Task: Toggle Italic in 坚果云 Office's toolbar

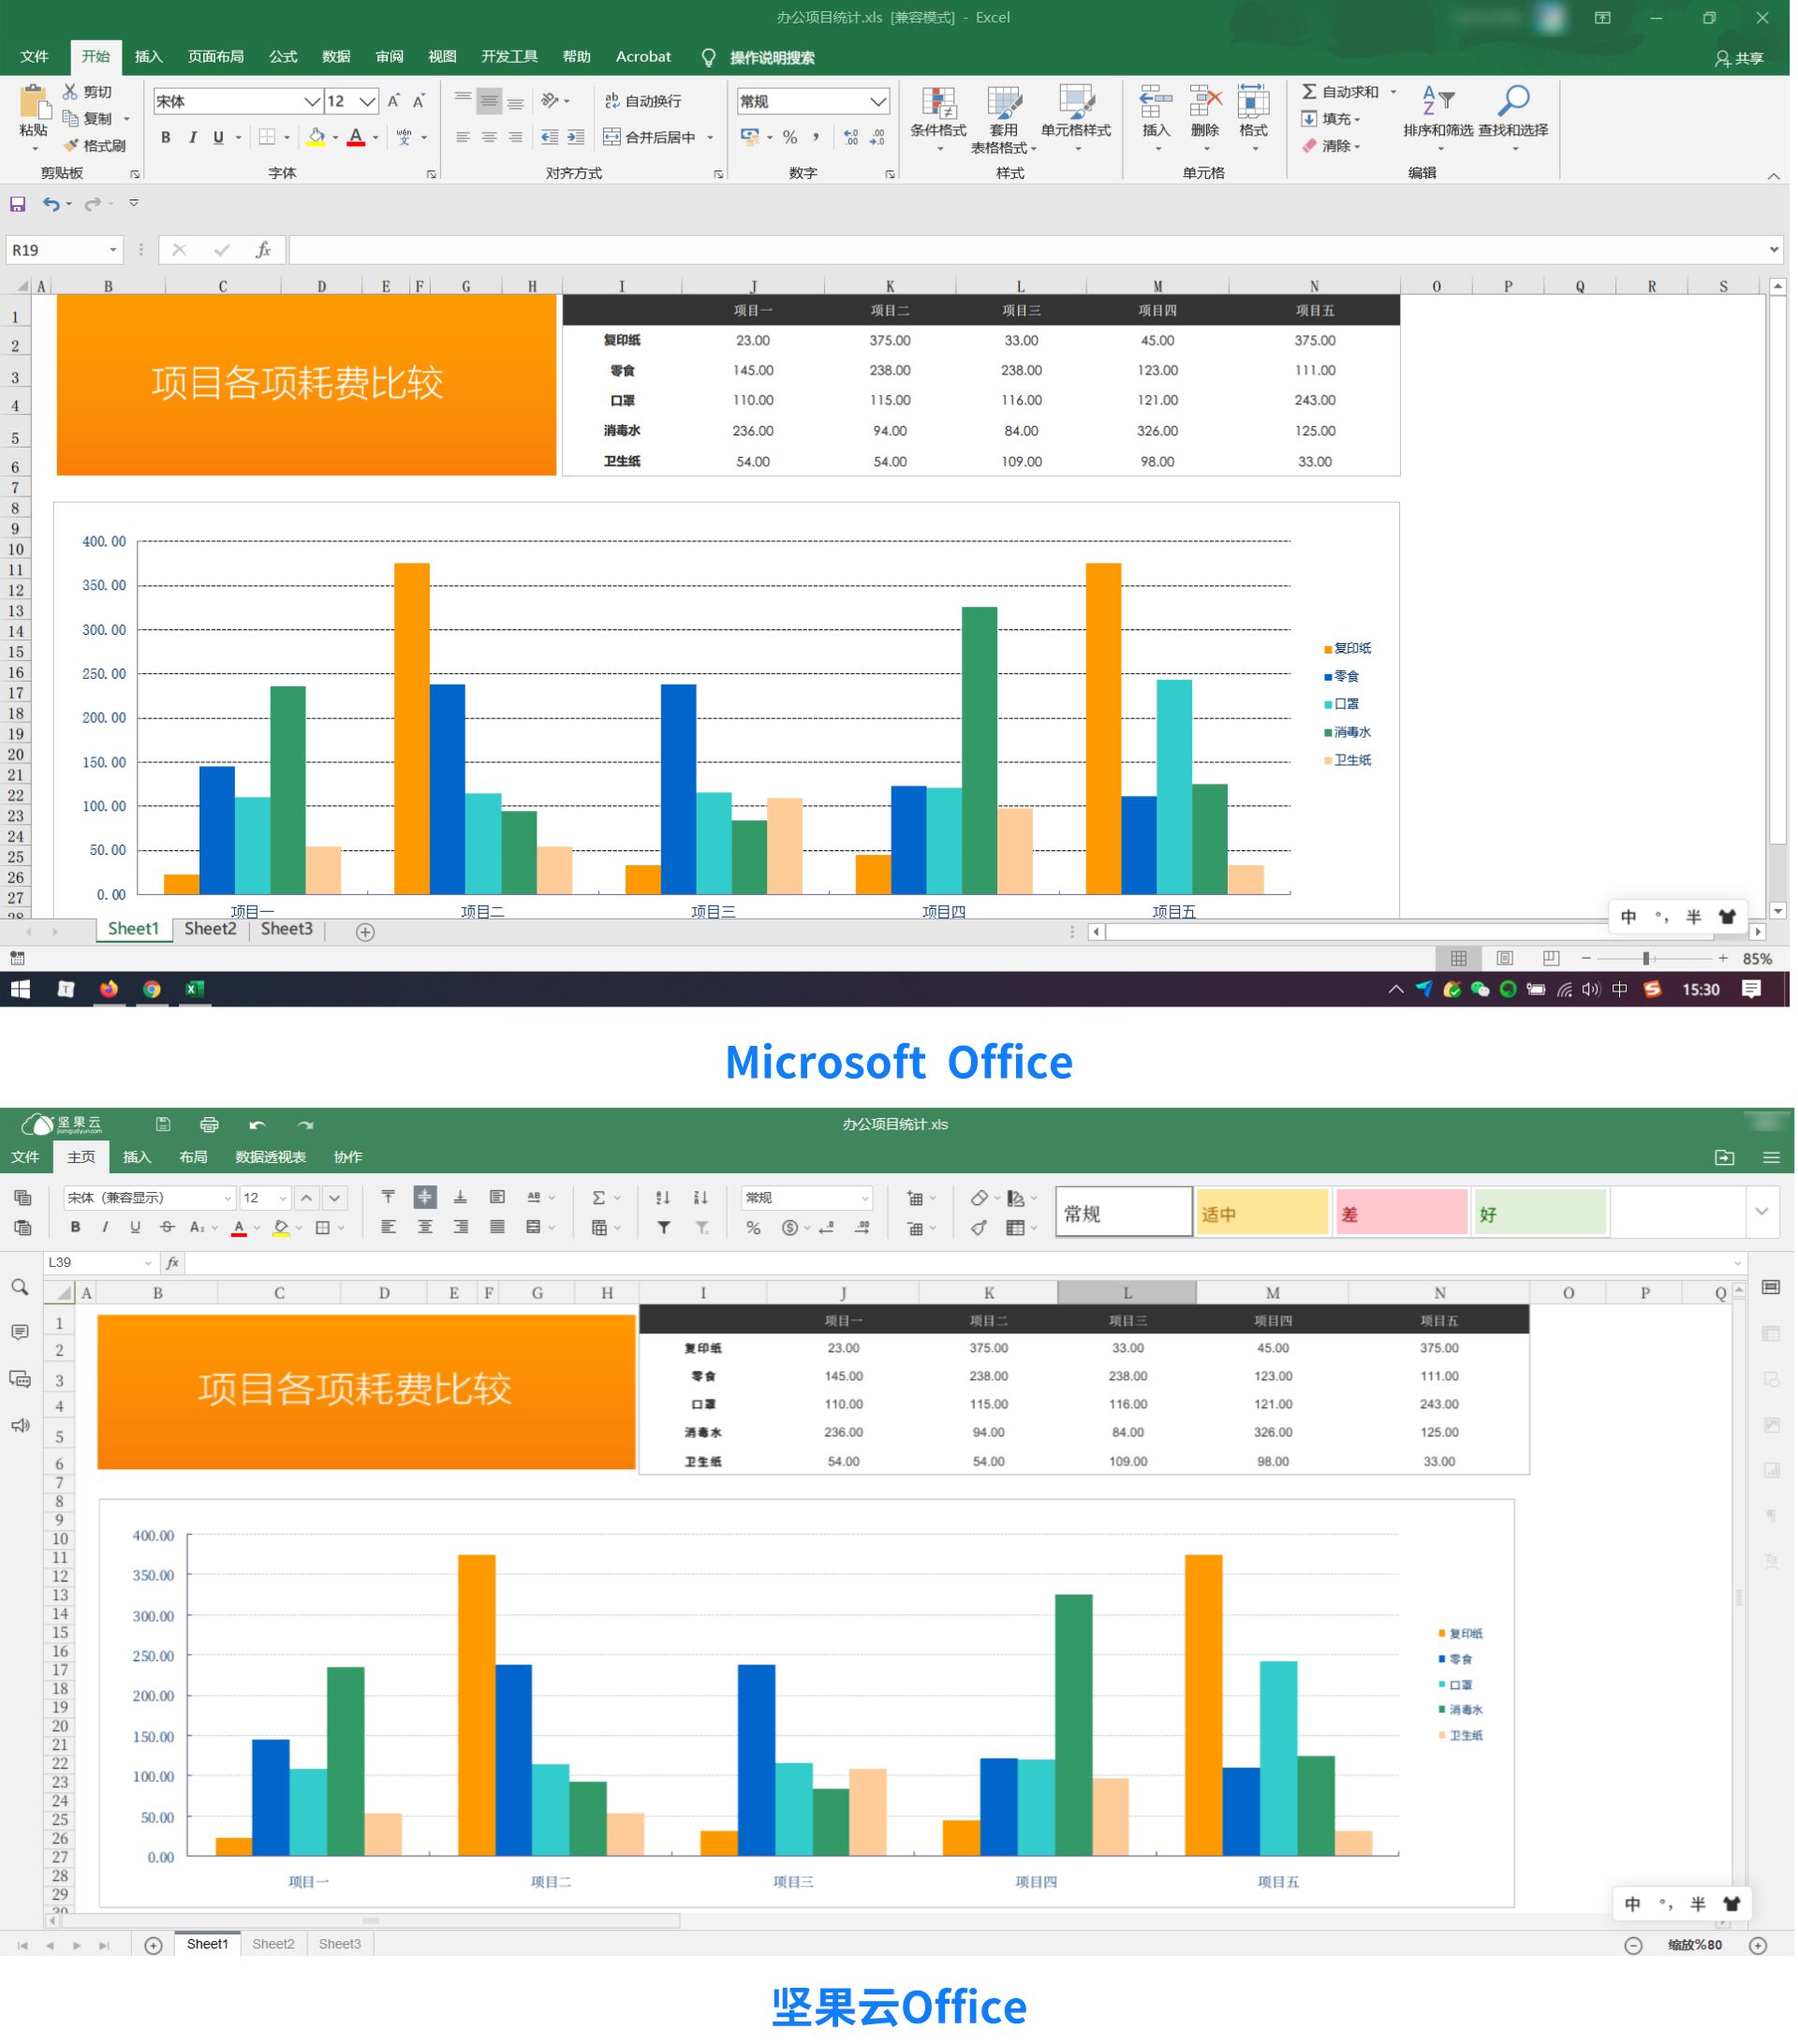Action: (105, 1227)
